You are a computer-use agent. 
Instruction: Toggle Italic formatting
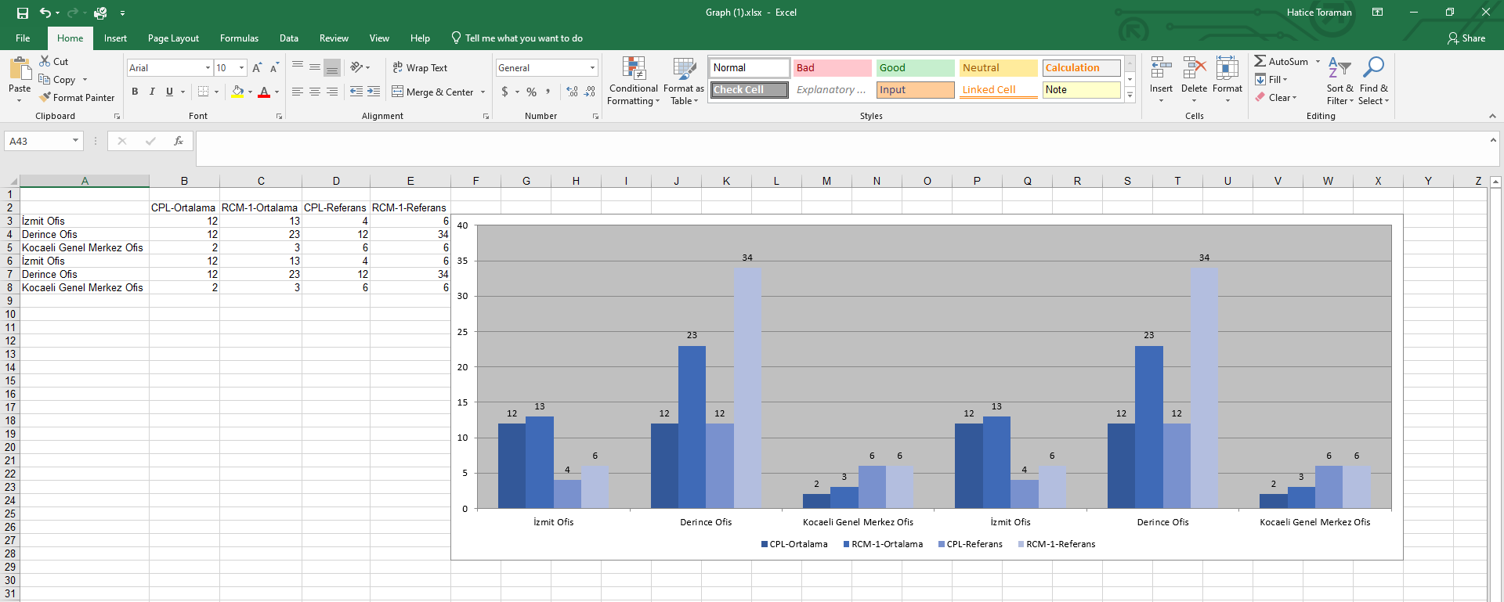click(x=152, y=92)
